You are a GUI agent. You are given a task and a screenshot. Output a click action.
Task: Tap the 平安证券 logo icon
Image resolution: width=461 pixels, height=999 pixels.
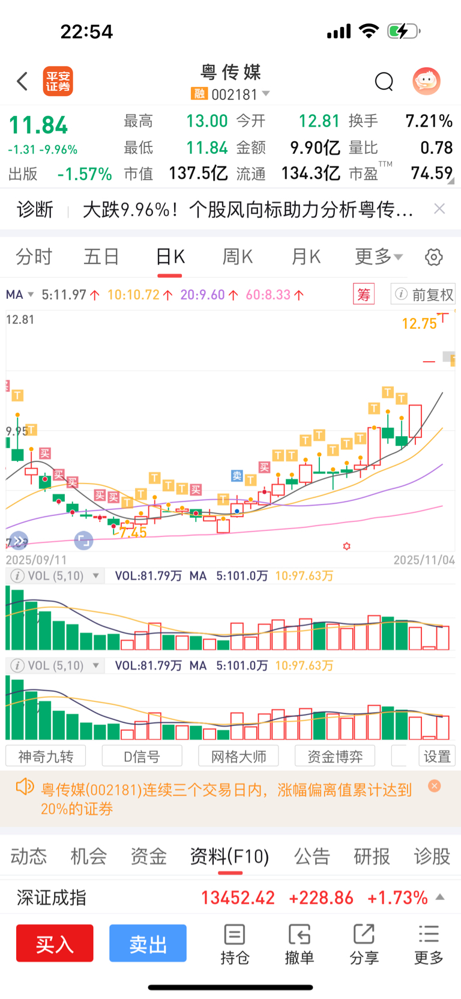(x=58, y=81)
